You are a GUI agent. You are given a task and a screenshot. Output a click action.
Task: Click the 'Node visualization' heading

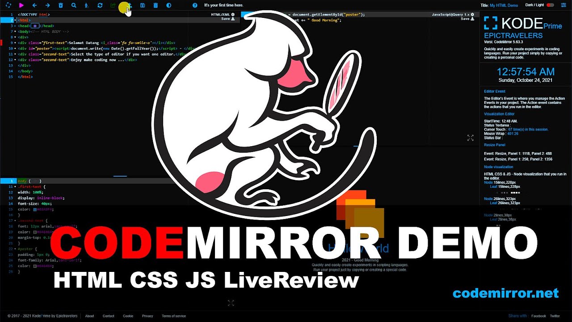click(x=499, y=167)
